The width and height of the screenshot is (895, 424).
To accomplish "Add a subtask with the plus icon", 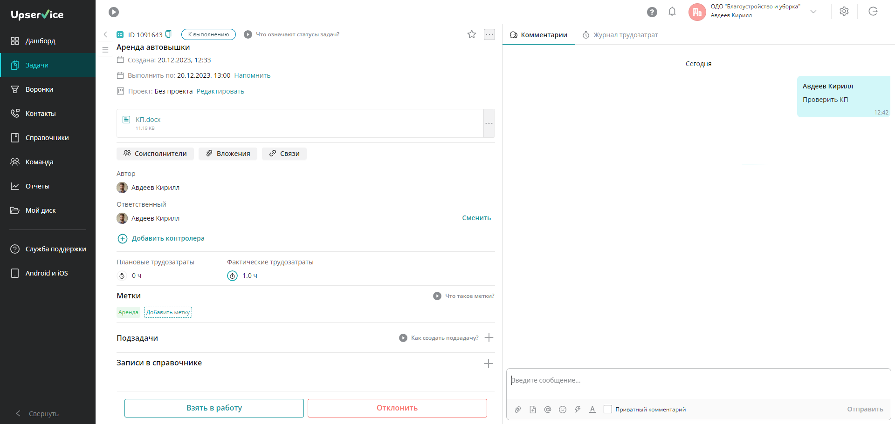I will [x=489, y=337].
